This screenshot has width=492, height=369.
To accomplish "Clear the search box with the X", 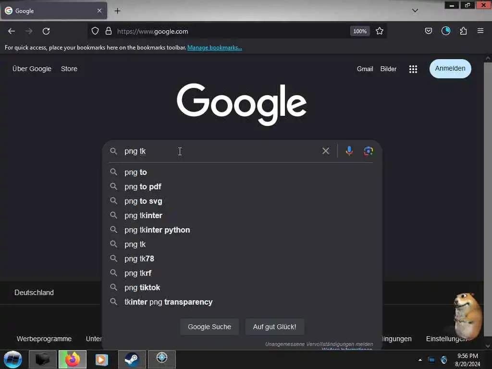I will coord(326,151).
